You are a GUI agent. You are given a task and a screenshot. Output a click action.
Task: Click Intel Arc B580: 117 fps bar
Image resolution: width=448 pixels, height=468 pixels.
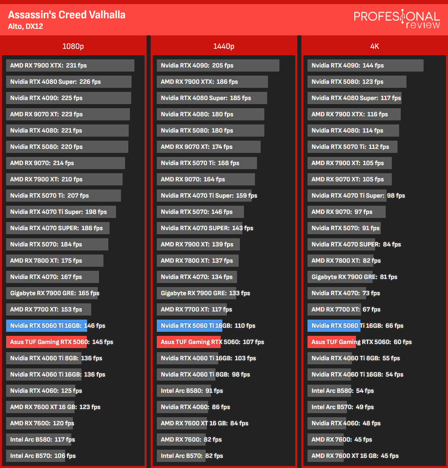pyautogui.click(x=39, y=440)
